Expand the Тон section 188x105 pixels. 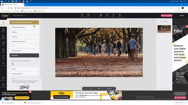(24, 46)
